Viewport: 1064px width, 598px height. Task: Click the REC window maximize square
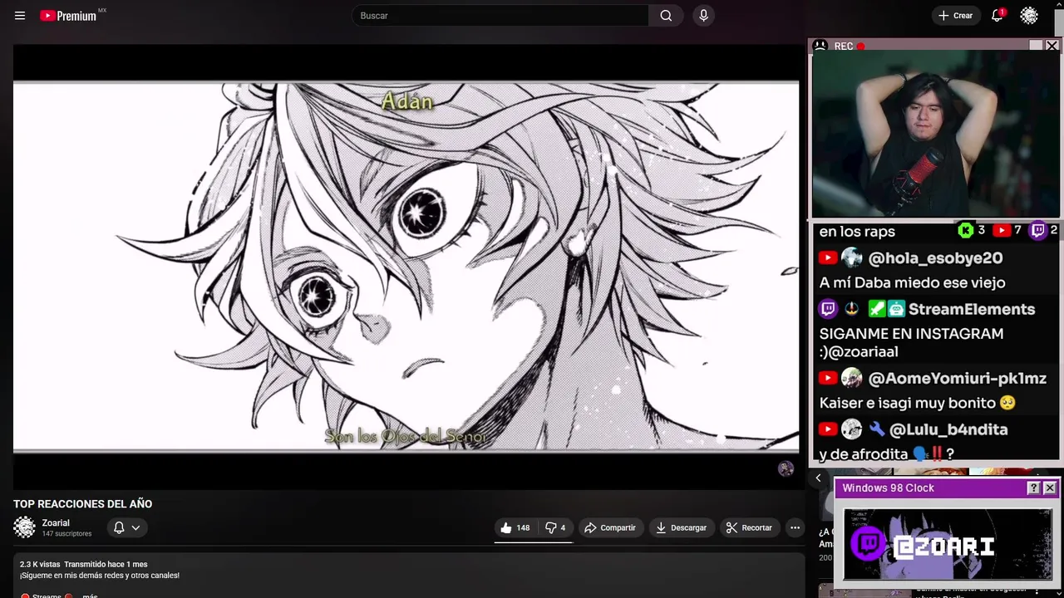click(x=1035, y=47)
